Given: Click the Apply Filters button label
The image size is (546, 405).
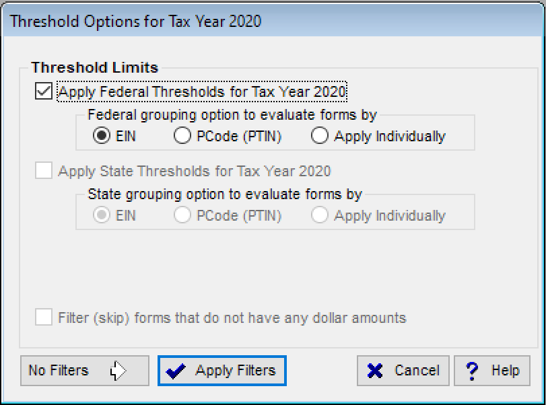Looking at the screenshot, I should [x=235, y=371].
